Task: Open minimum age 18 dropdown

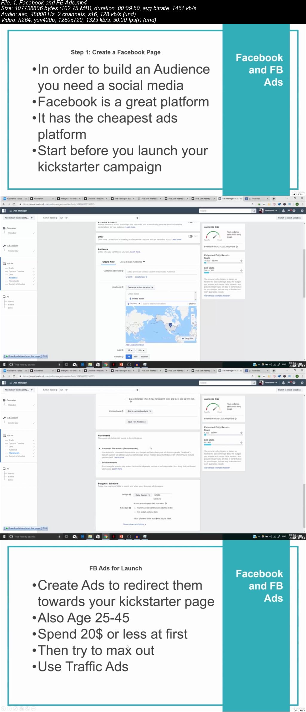Action: pyautogui.click(x=130, y=350)
